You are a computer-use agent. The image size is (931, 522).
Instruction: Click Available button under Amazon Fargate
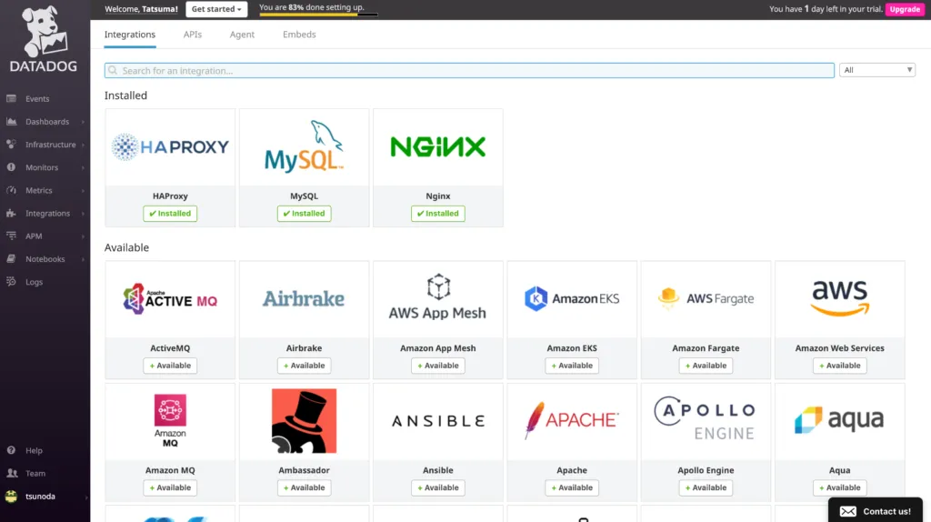[x=706, y=366]
